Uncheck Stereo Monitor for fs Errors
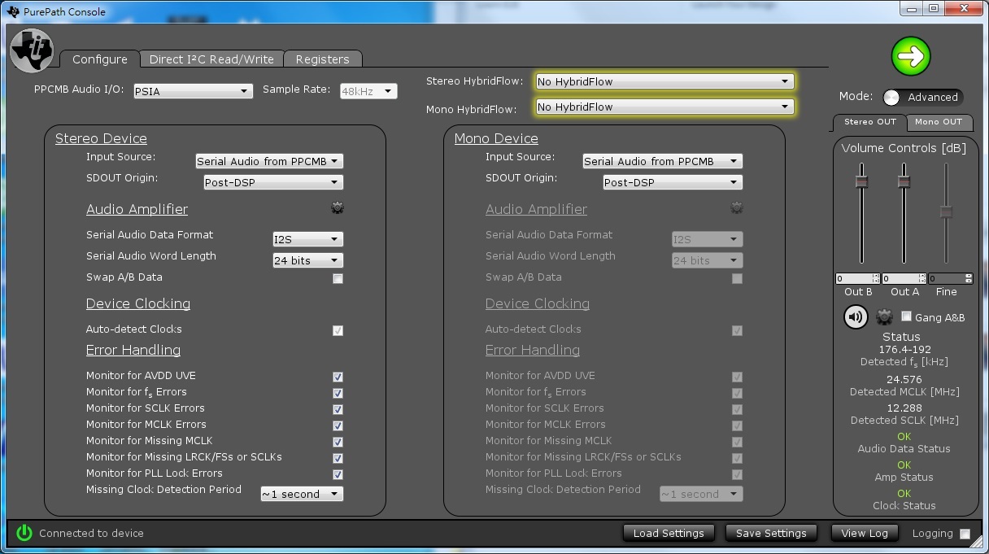 tap(338, 393)
